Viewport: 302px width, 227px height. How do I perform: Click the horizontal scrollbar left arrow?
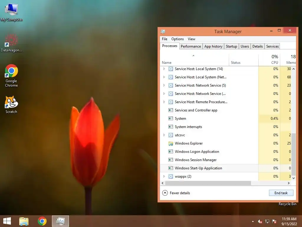tap(163, 183)
